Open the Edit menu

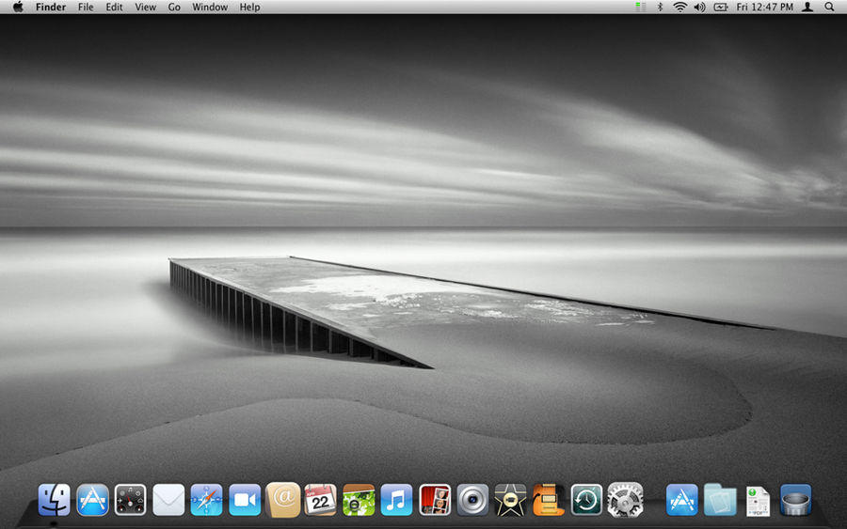pos(114,7)
